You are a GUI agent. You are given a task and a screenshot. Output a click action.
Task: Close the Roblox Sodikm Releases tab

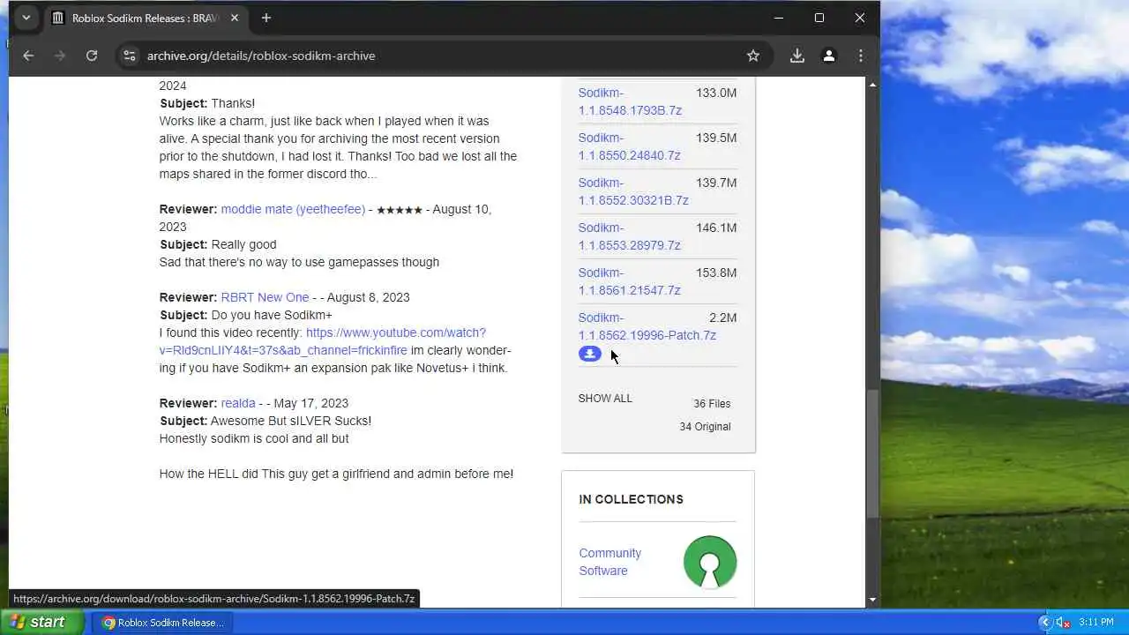point(236,18)
